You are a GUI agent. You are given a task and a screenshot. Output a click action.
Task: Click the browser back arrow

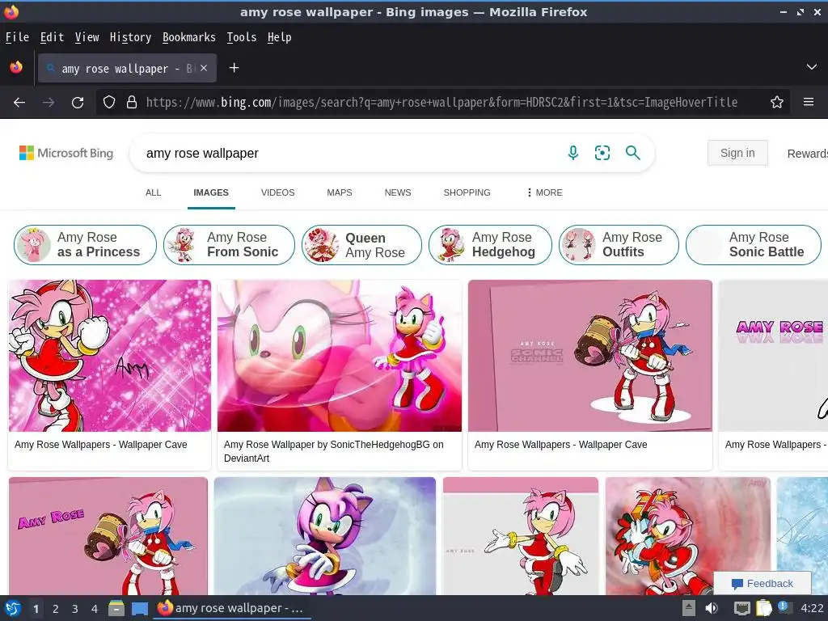[19, 103]
